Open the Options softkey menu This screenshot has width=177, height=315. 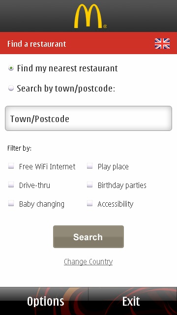(46, 301)
